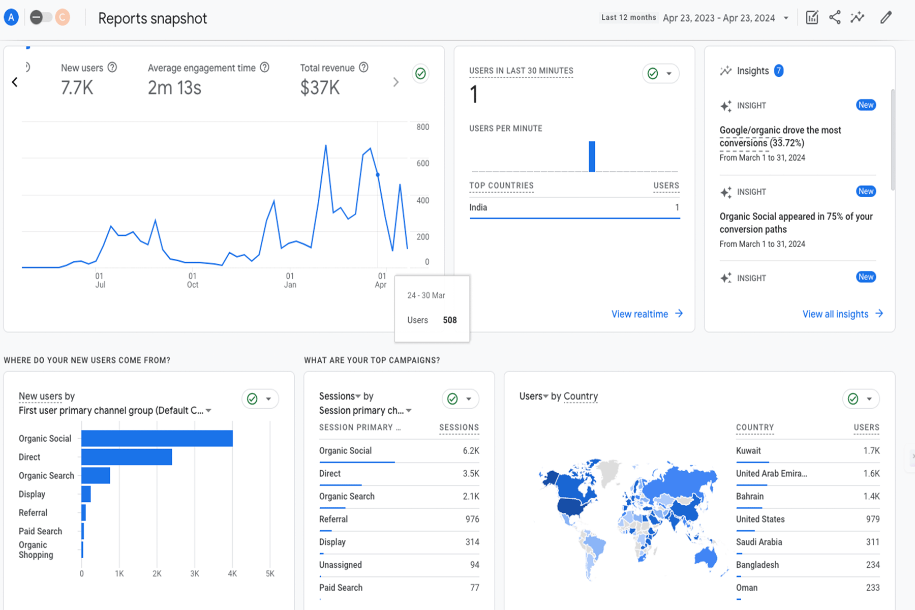Select the Average engagement time metric tab
This screenshot has width=915, height=610.
point(208,79)
